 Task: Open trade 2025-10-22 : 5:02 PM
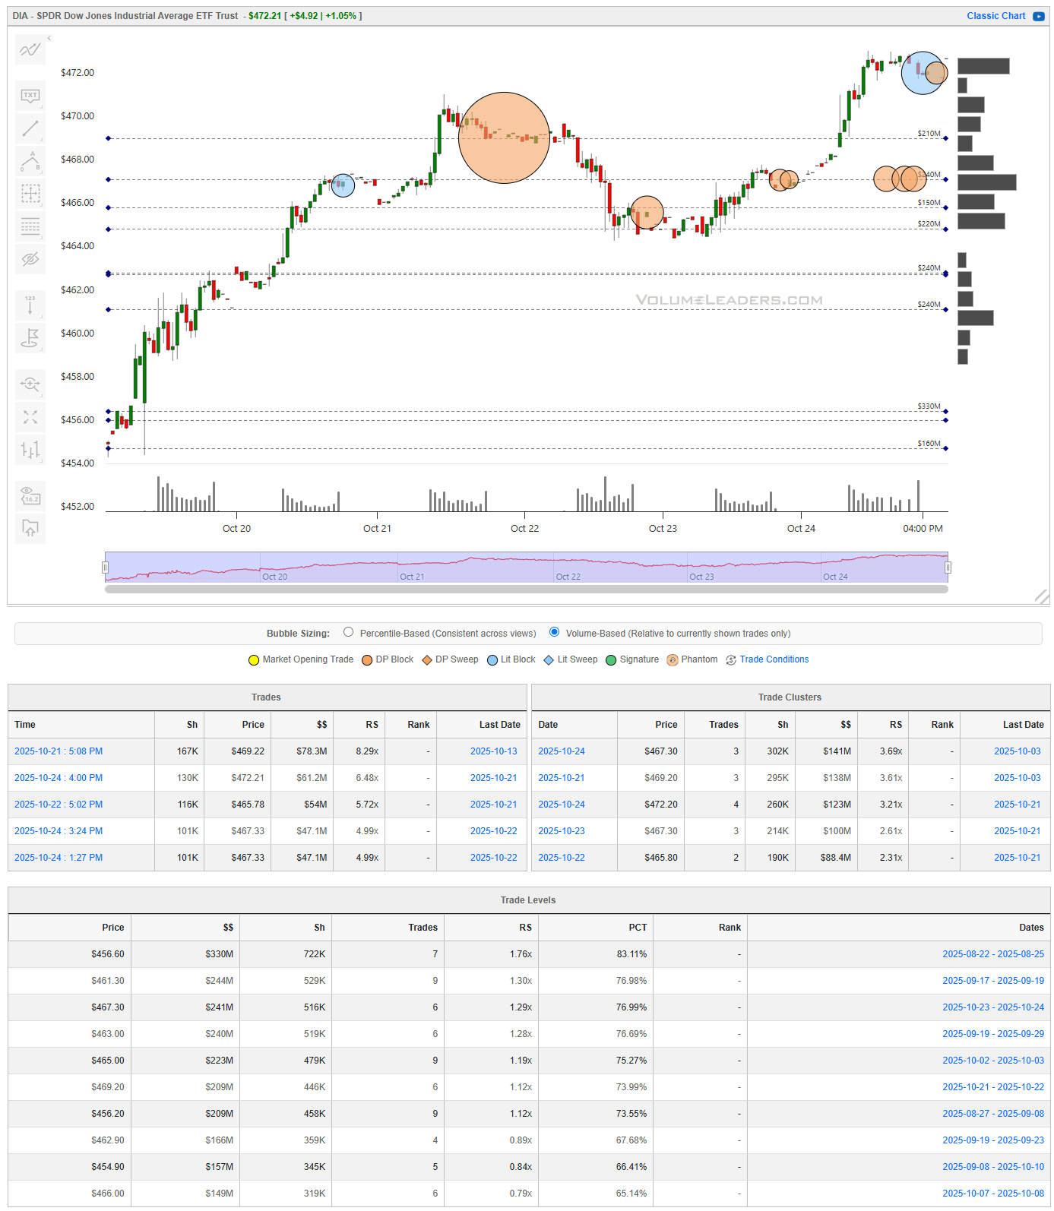coord(59,805)
